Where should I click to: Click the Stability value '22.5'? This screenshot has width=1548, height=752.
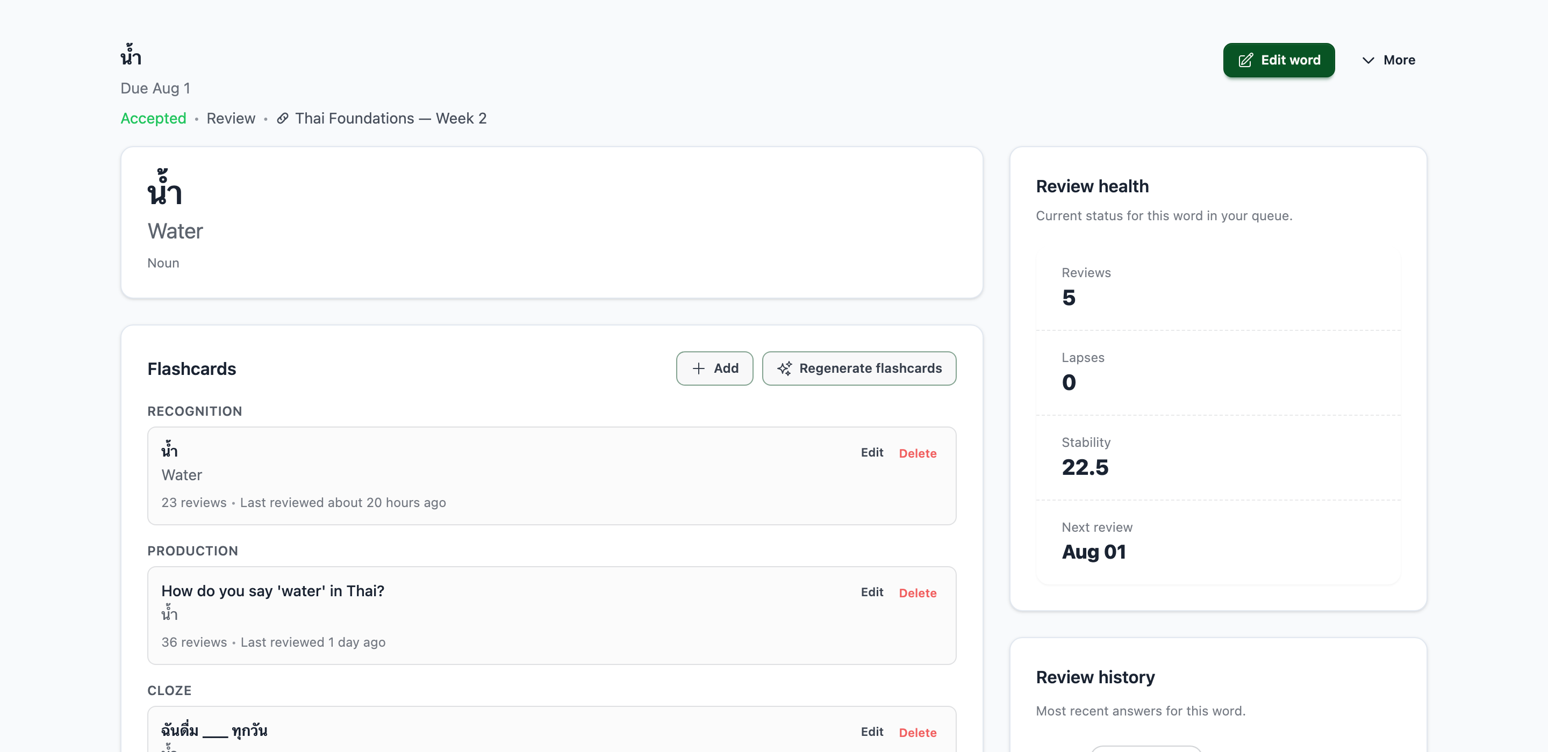tap(1085, 467)
